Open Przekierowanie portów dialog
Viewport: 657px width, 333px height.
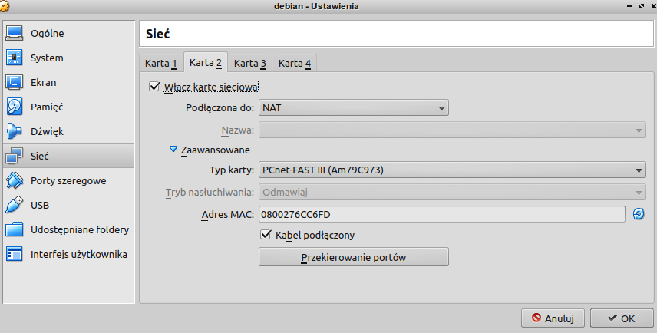[354, 257]
